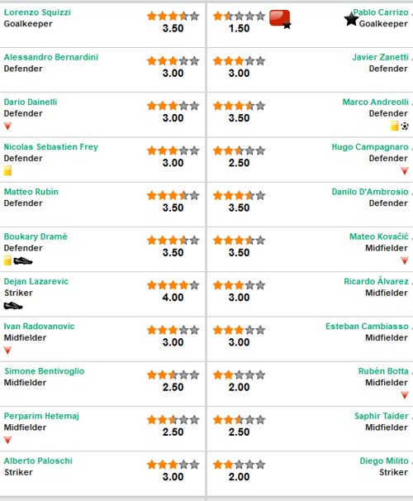Click the red card icon beside Pablo Carrizo
Viewport: 413px width, 501px height.
280,18
